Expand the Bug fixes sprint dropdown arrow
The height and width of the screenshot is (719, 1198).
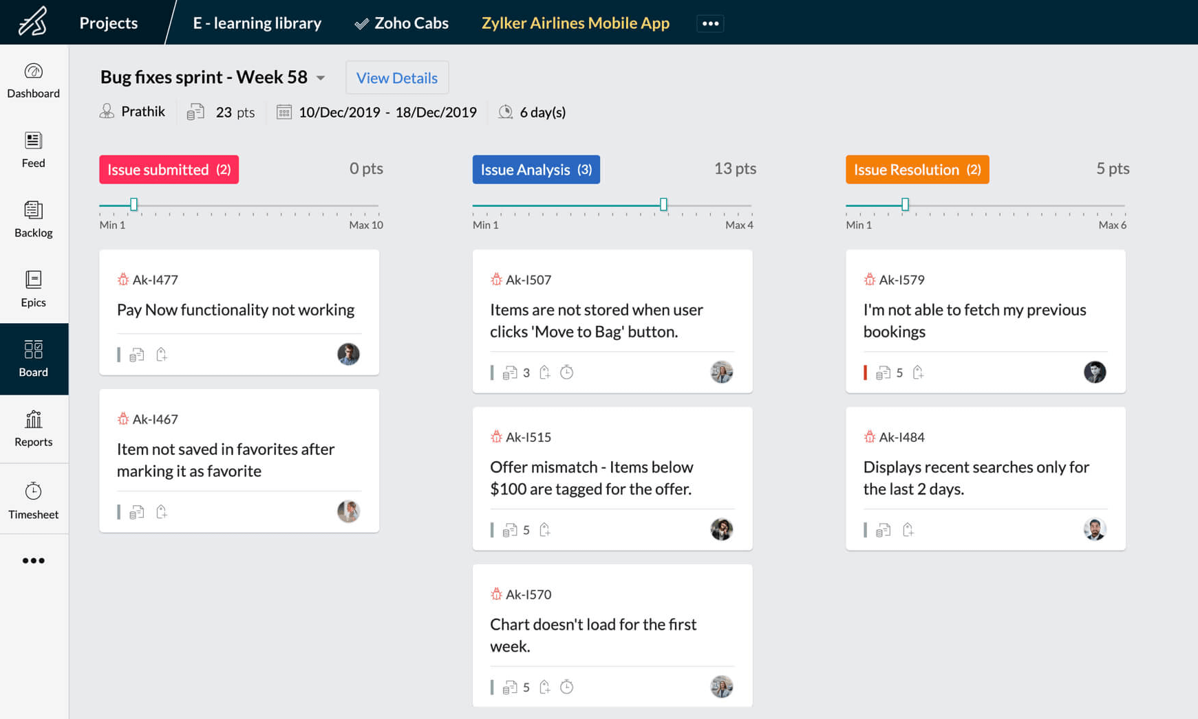coord(321,78)
